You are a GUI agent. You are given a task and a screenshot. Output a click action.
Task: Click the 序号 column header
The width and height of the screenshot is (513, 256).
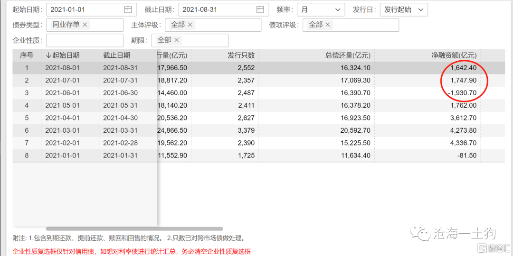27,55
